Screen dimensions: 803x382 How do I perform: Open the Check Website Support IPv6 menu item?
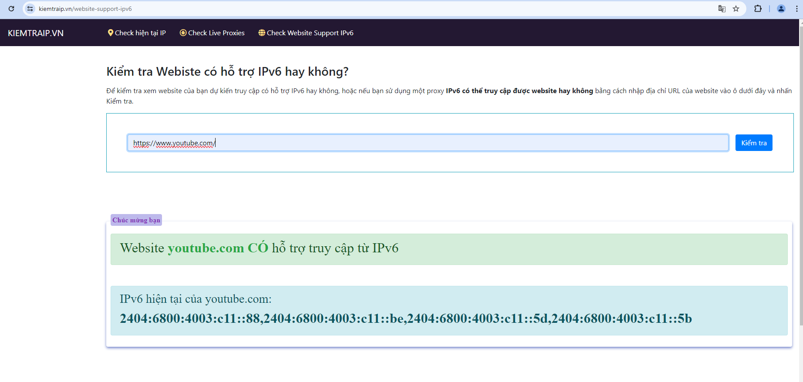[306, 33]
